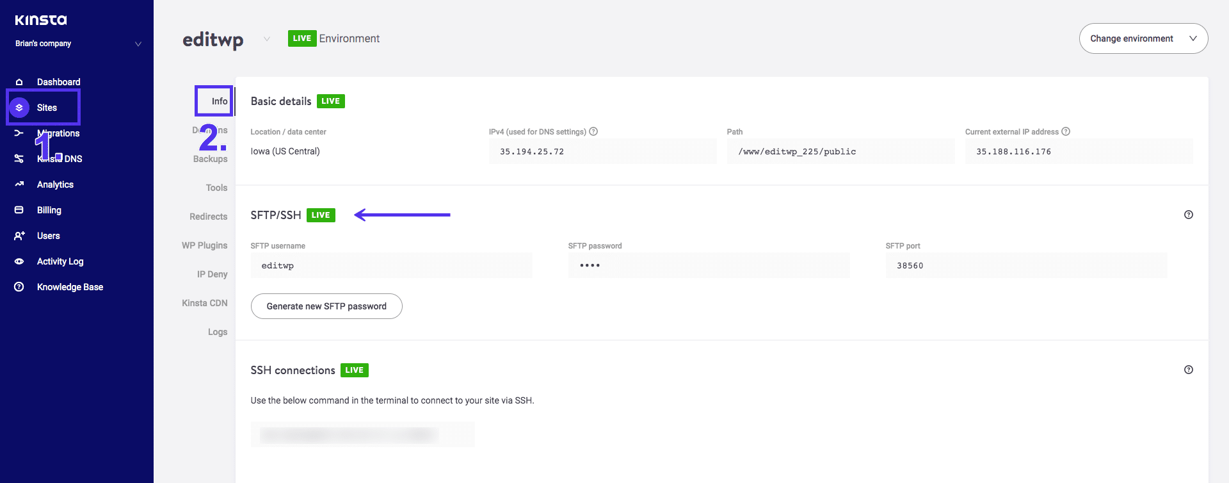The height and width of the screenshot is (483, 1229).
Task: Open Users in the sidebar
Action: [x=49, y=236]
